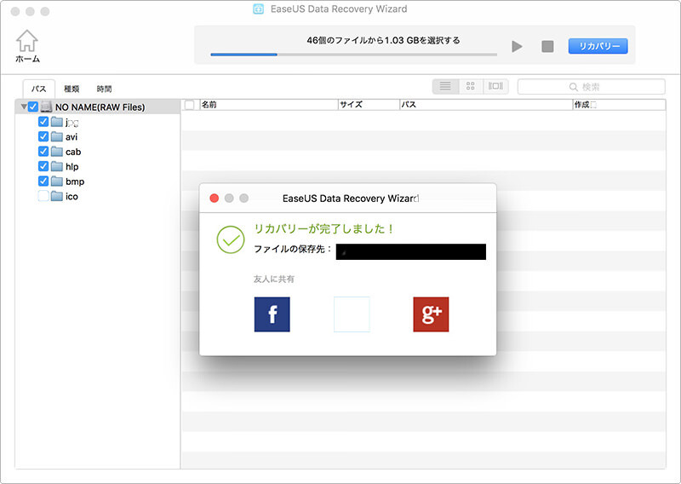This screenshot has height=484, width=681.
Task: Switch to cover flow preview view
Action: coord(495,86)
